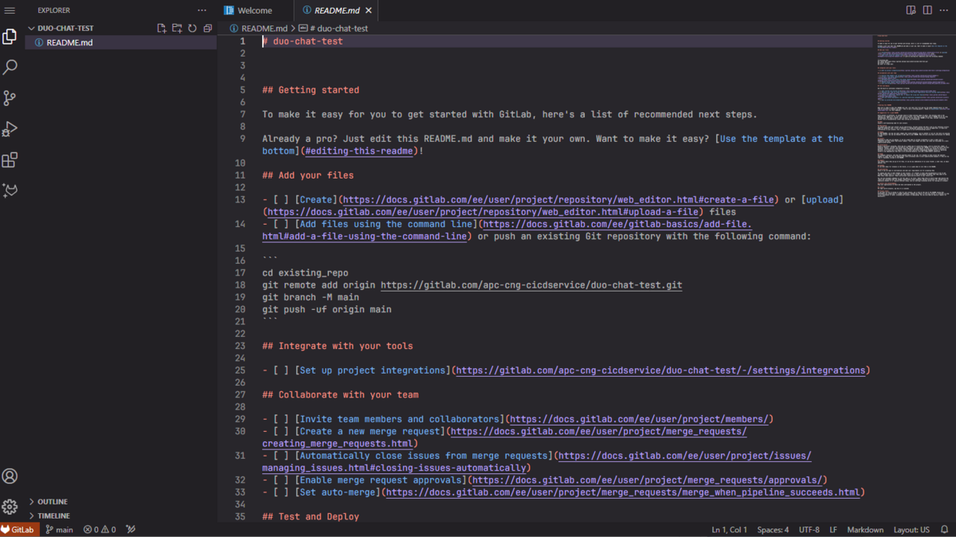The width and height of the screenshot is (956, 537).
Task: Click the GitLab remote indicator in status bar
Action: pyautogui.click(x=20, y=530)
